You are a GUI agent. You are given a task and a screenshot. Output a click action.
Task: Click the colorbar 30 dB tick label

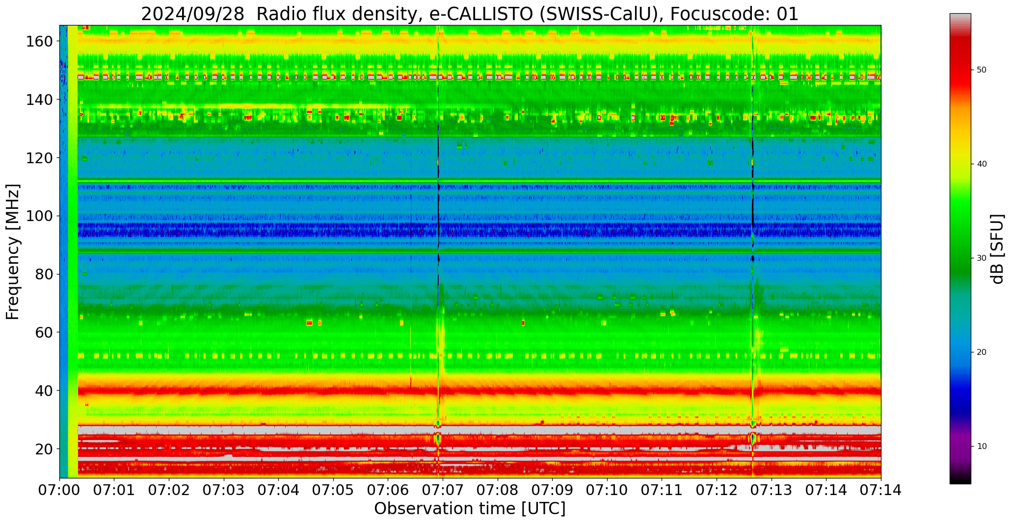(x=982, y=258)
